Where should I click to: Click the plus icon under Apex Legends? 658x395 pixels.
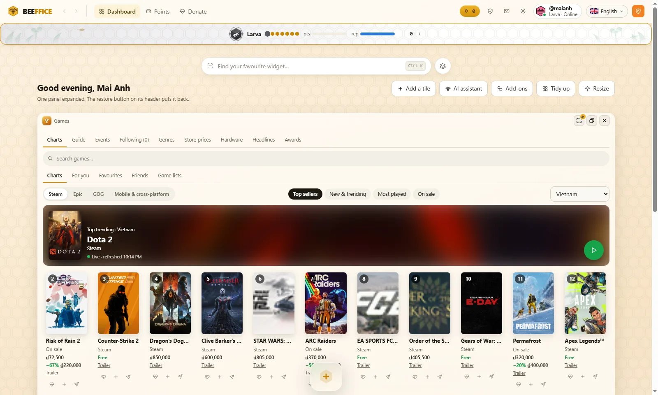point(583,376)
